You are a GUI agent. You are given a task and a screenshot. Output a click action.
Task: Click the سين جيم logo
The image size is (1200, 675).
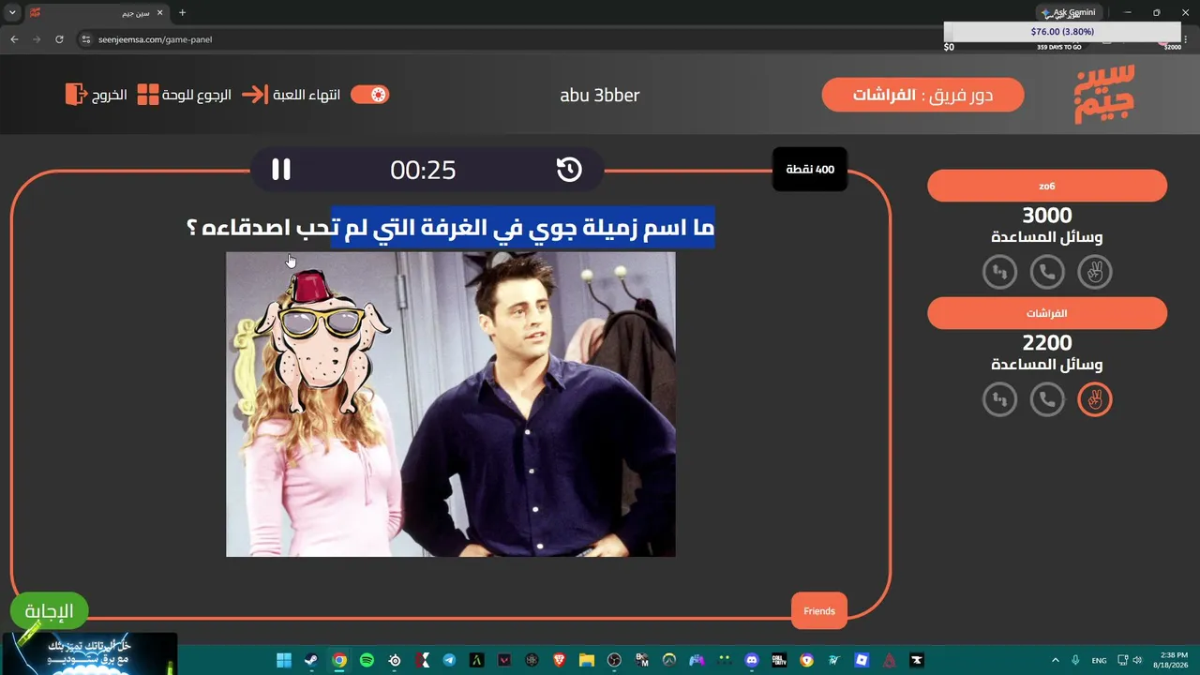point(1104,95)
